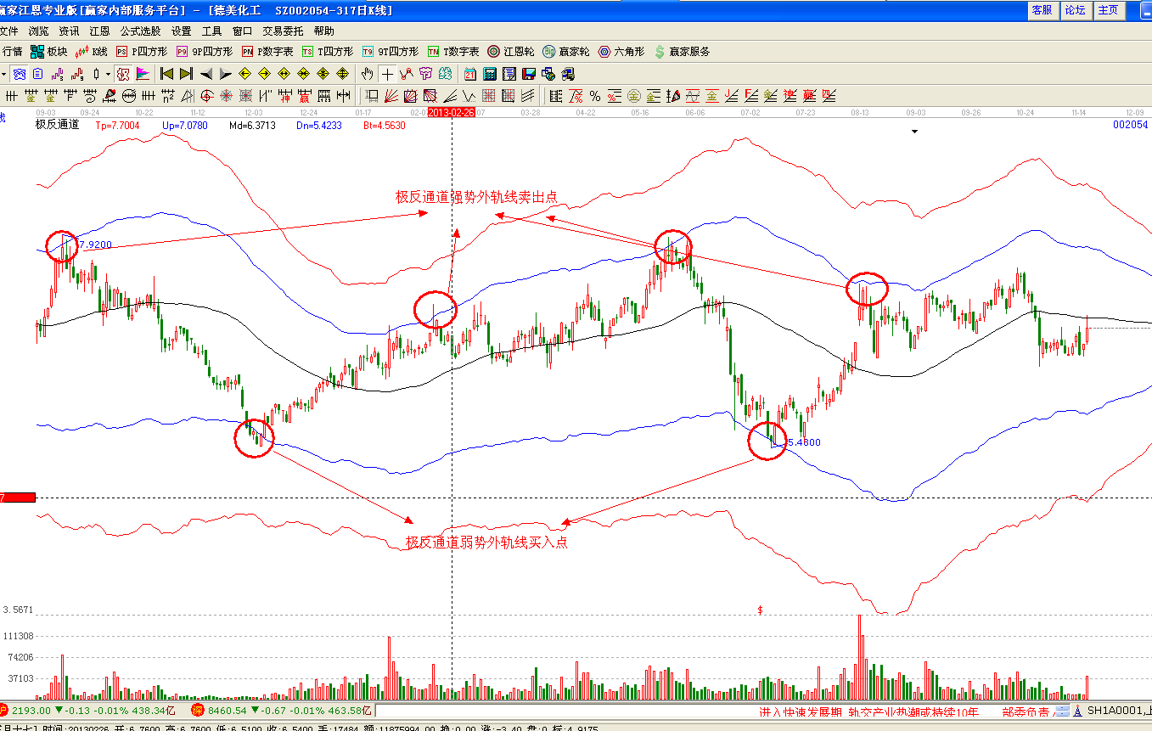
Task: Open the 公式选股 menu
Action: pos(140,31)
